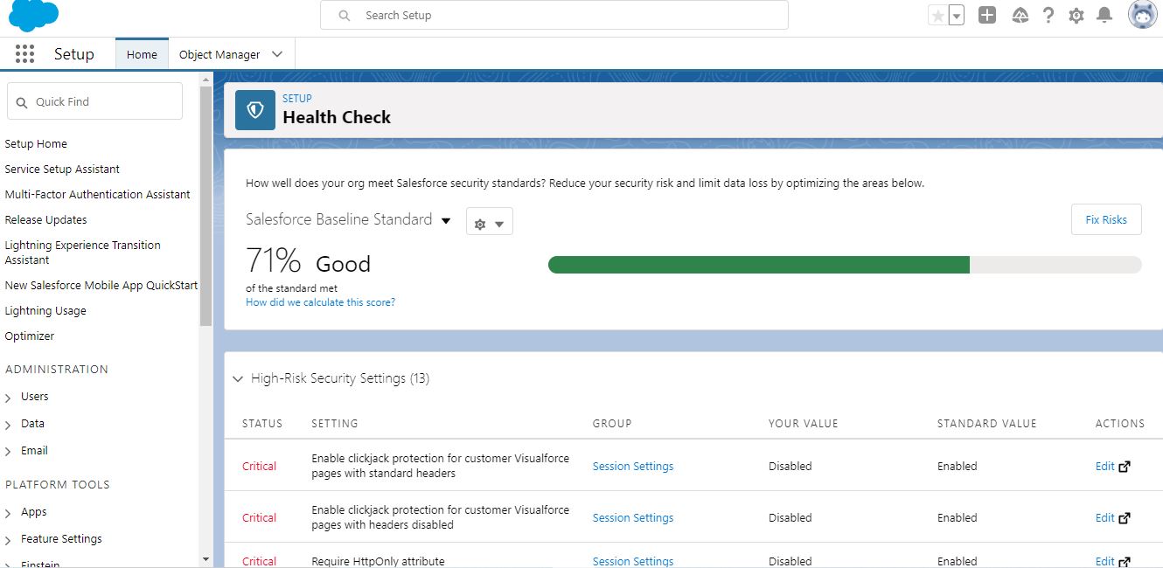Open your profile avatar
Image resolution: width=1163 pixels, height=568 pixels.
coord(1142,15)
